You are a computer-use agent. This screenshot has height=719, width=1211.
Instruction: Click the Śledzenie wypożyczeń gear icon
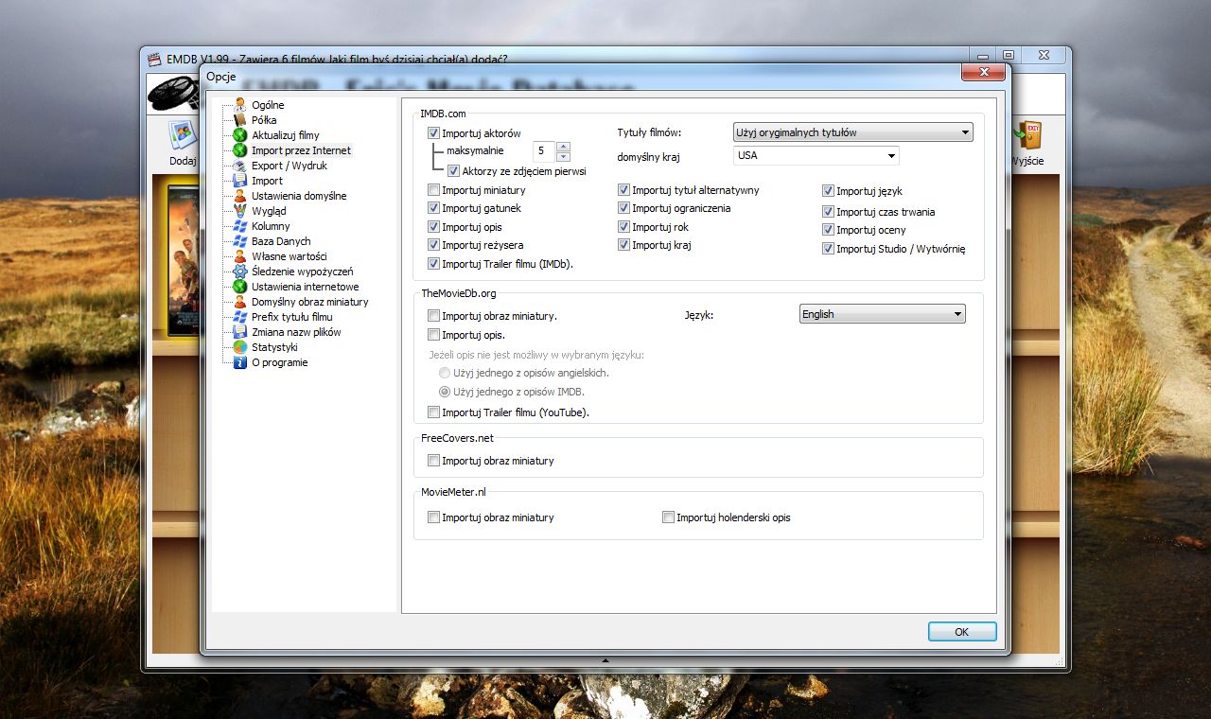coord(240,272)
